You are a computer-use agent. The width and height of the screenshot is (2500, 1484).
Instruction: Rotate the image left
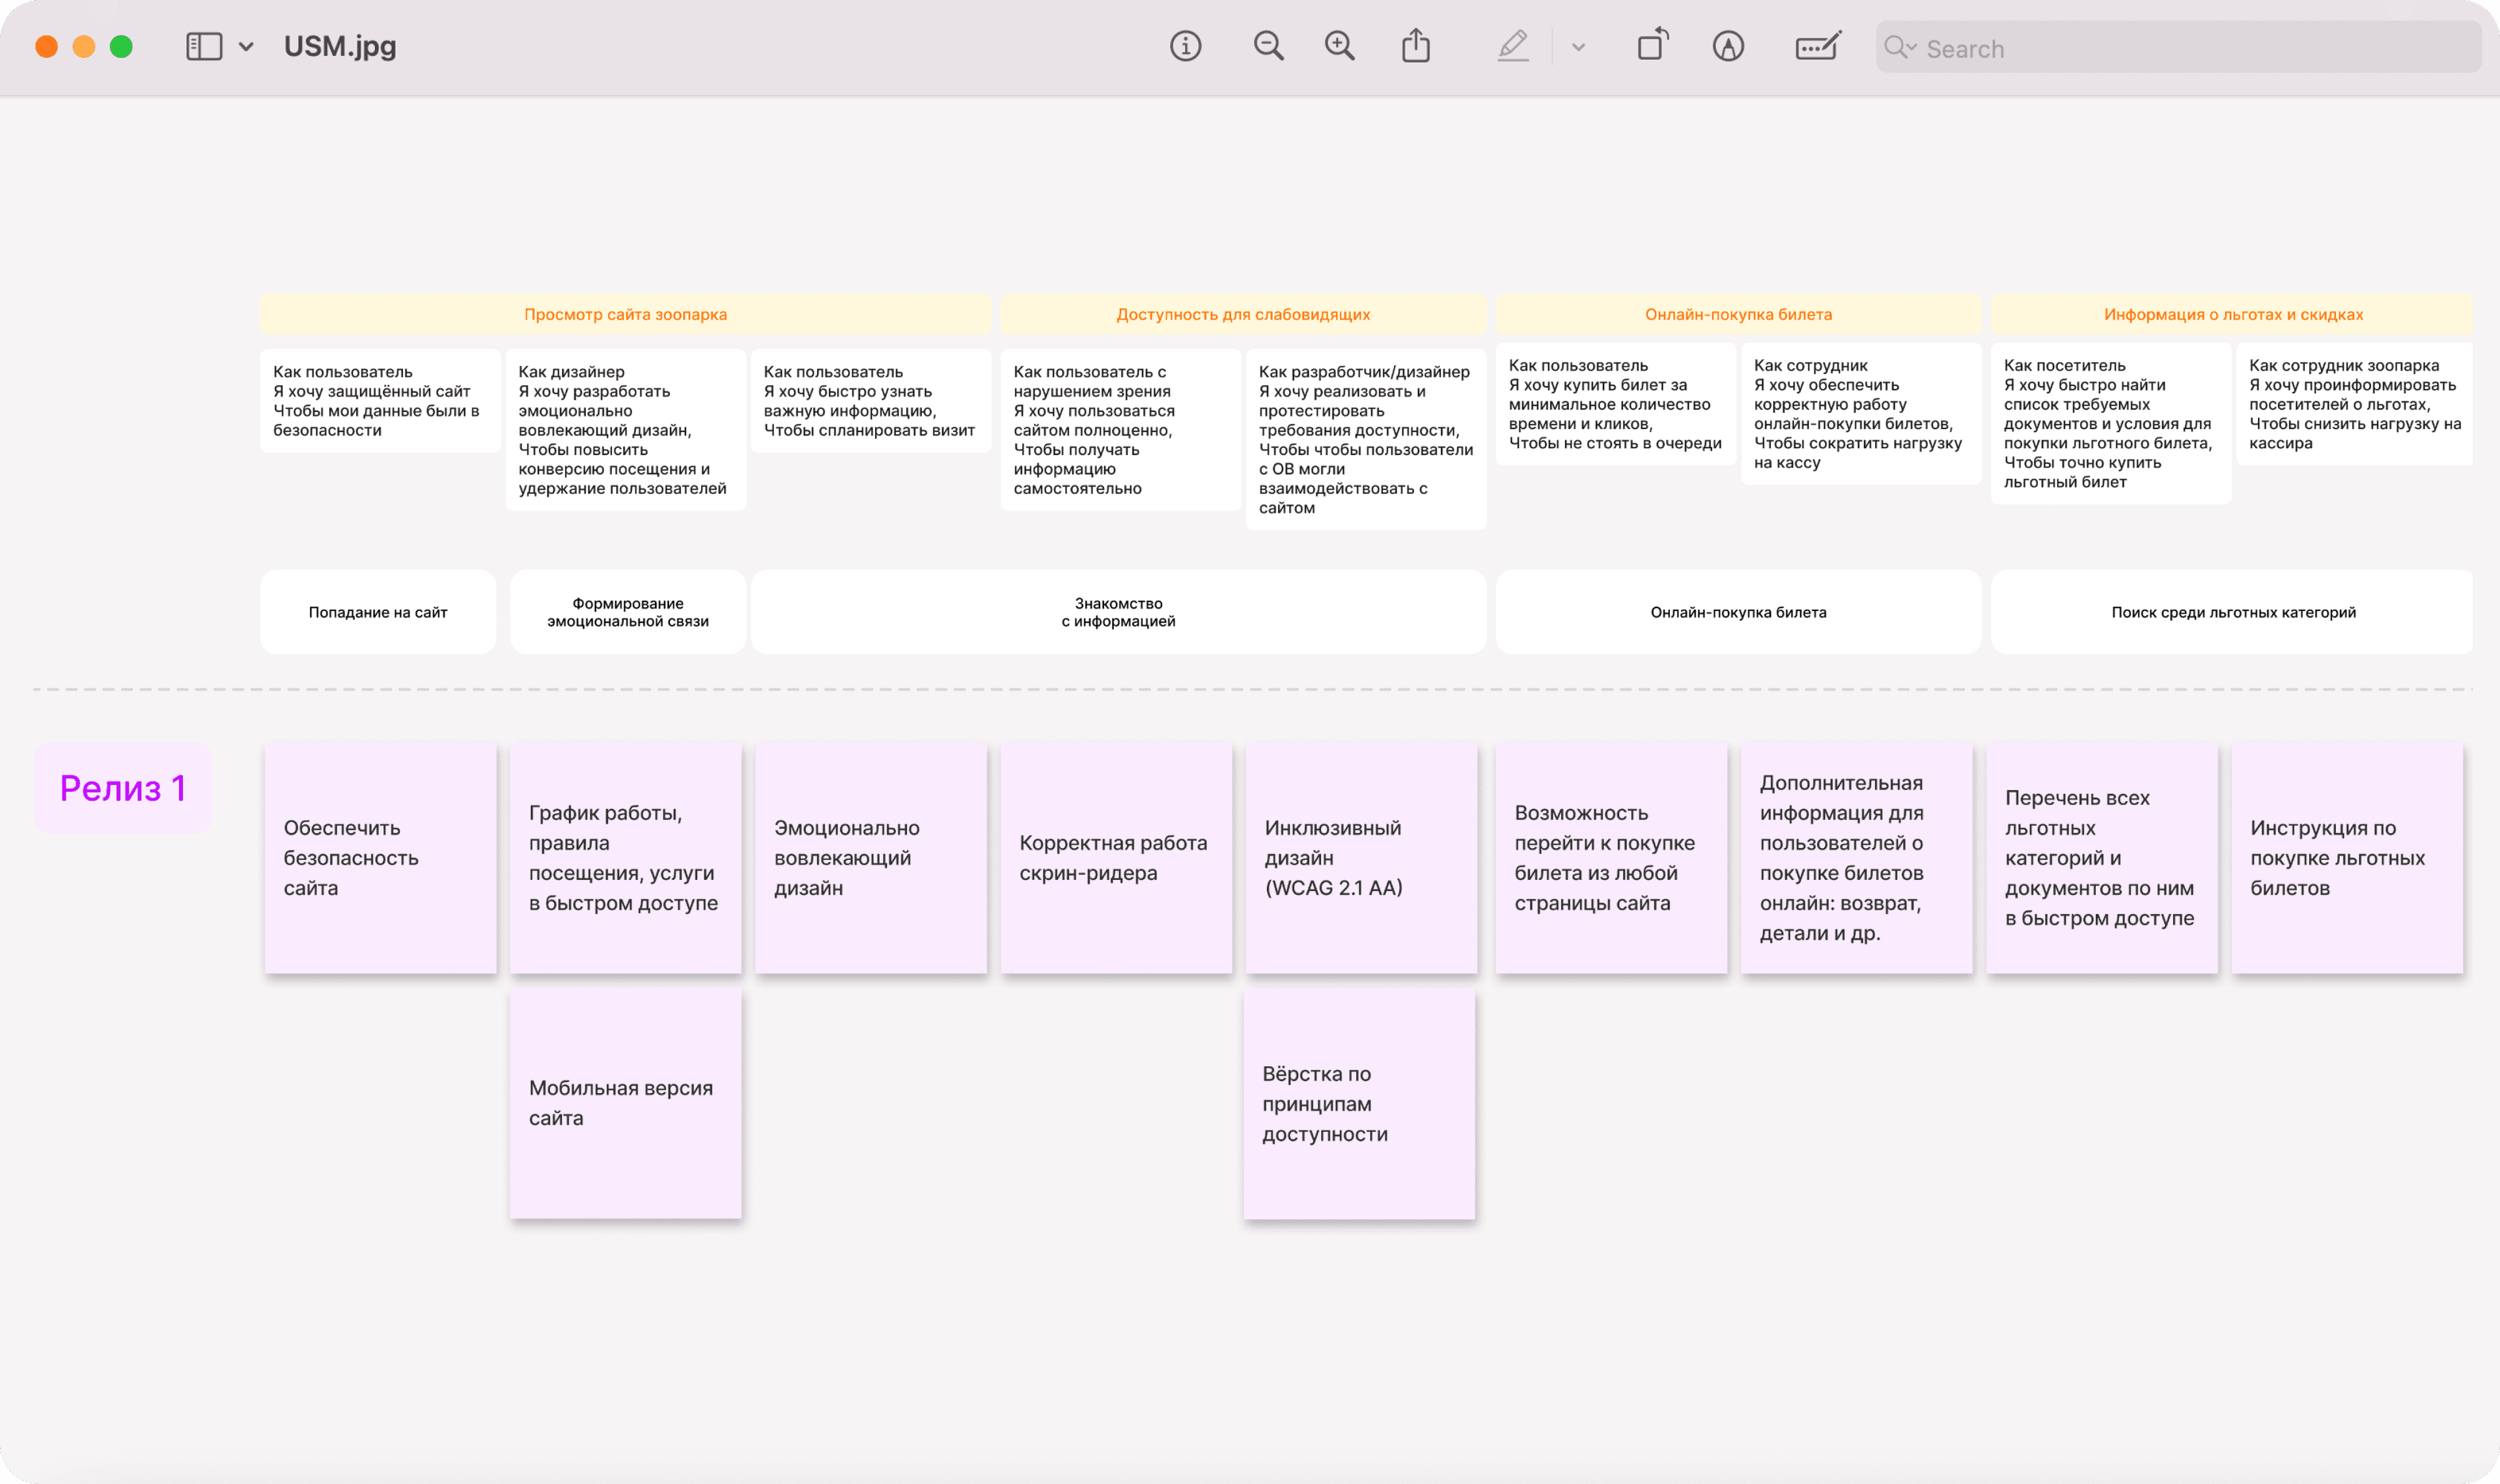pyautogui.click(x=1652, y=46)
